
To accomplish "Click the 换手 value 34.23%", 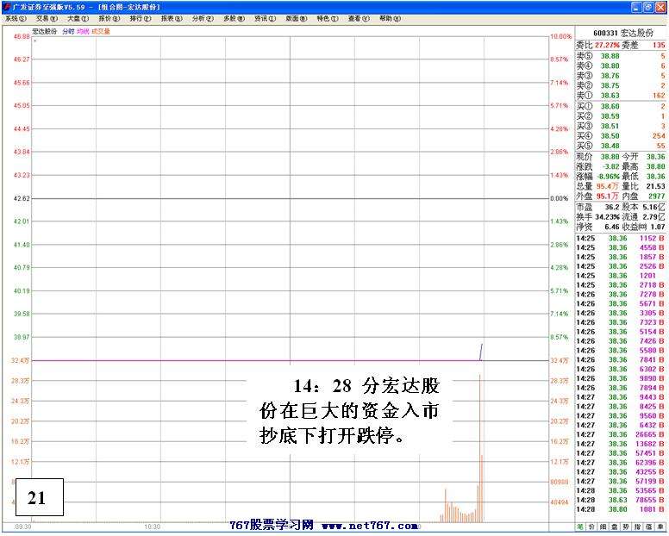I will 607,217.
